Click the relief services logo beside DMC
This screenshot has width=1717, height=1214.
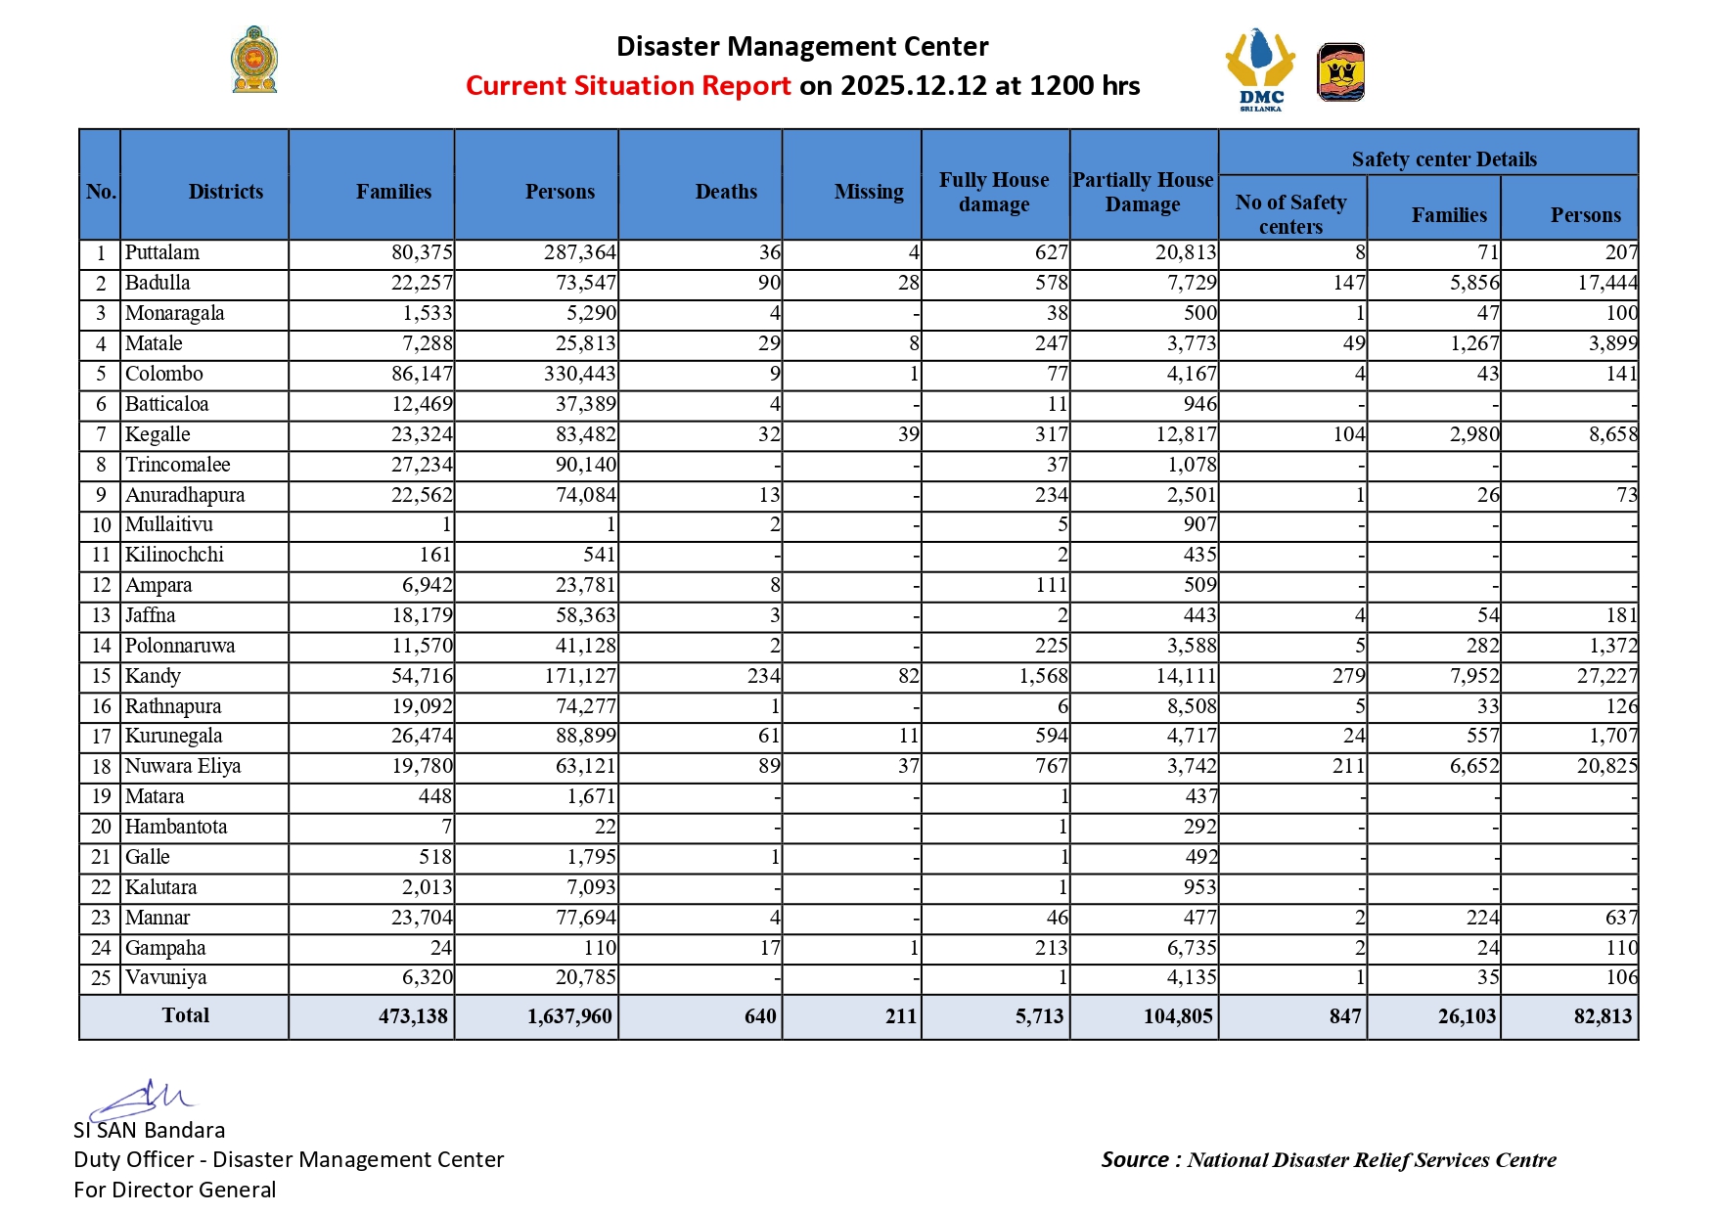(x=1340, y=72)
